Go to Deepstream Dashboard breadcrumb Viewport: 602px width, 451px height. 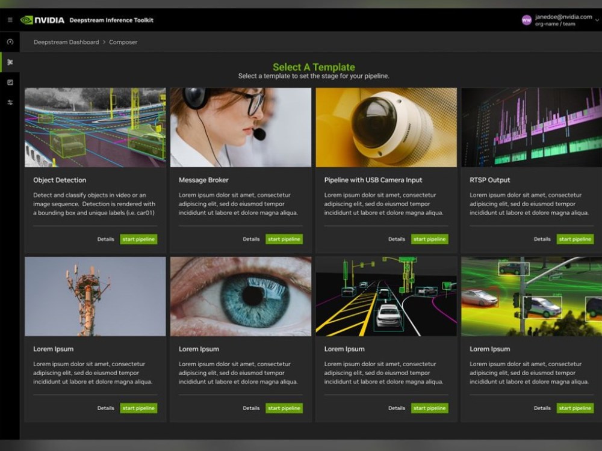point(66,42)
